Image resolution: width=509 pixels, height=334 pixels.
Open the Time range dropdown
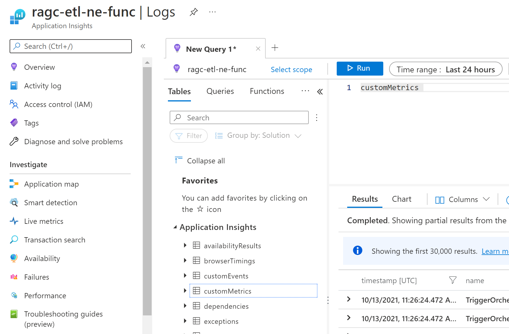[446, 69]
